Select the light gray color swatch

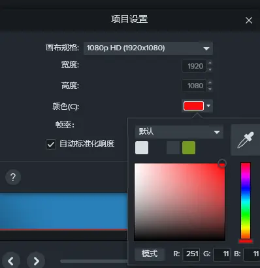142,148
